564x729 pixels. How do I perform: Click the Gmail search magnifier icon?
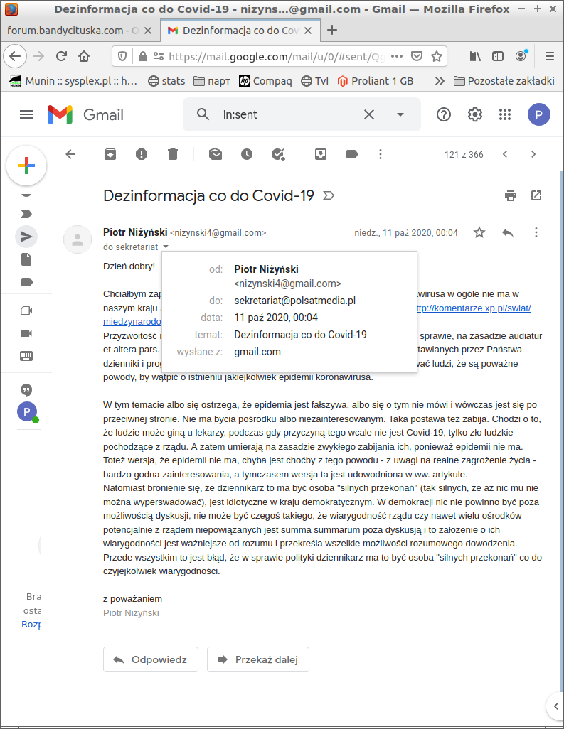(203, 114)
